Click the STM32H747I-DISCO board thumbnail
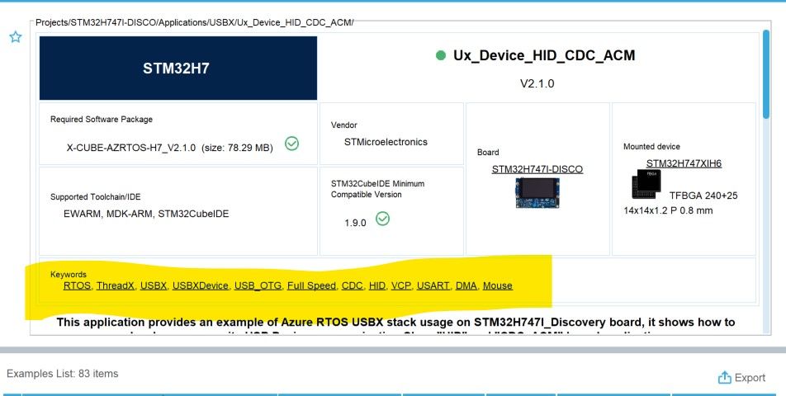786x396 pixels. click(x=537, y=192)
